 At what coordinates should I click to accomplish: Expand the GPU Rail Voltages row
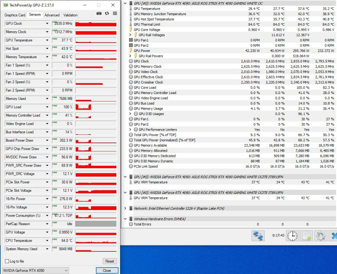point(130,35)
